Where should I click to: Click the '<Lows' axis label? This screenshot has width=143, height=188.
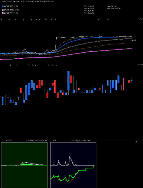141,64
